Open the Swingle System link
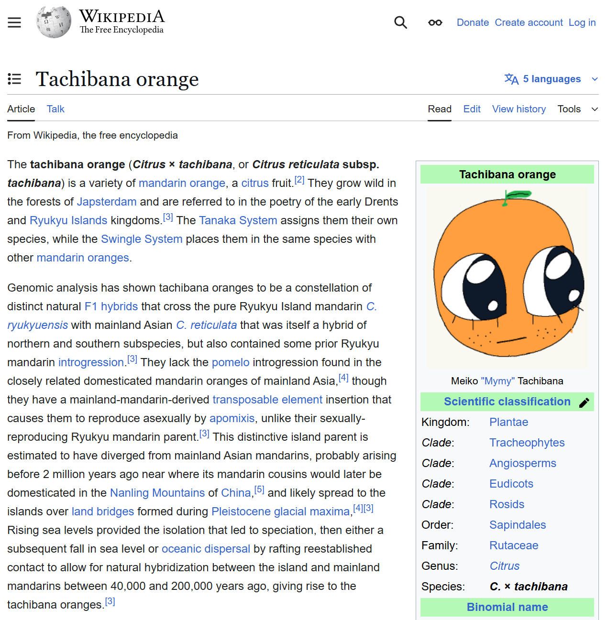This screenshot has width=607, height=620. pos(142,239)
